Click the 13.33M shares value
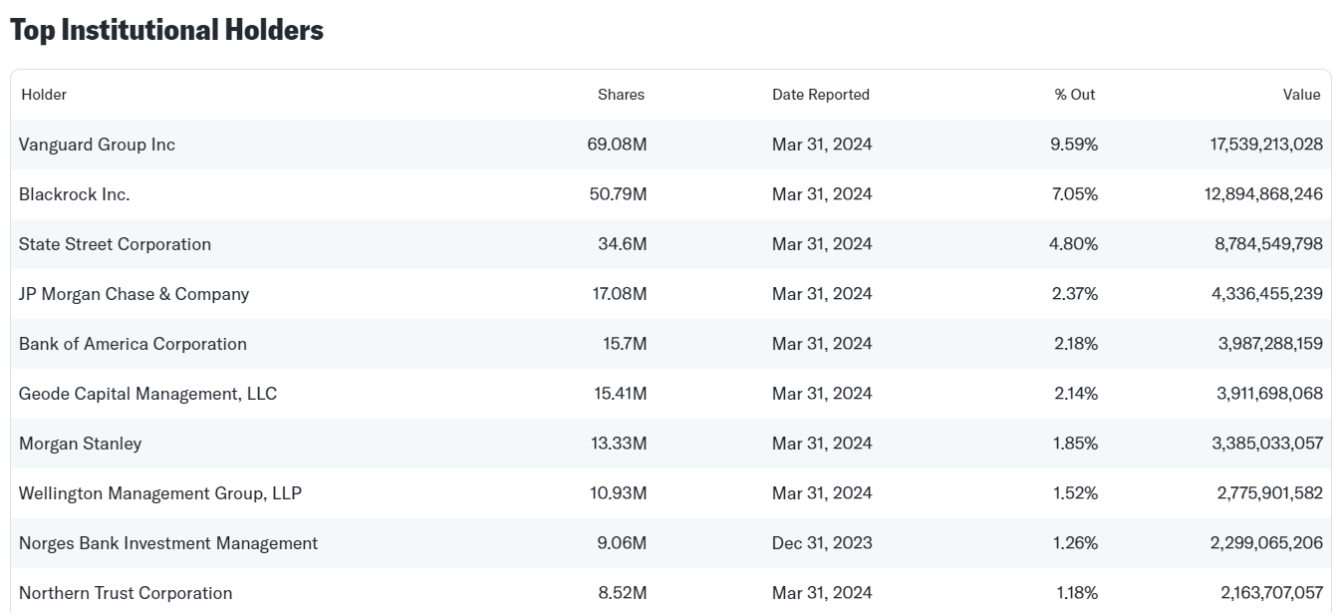The width and height of the screenshot is (1335, 613). pos(619,444)
